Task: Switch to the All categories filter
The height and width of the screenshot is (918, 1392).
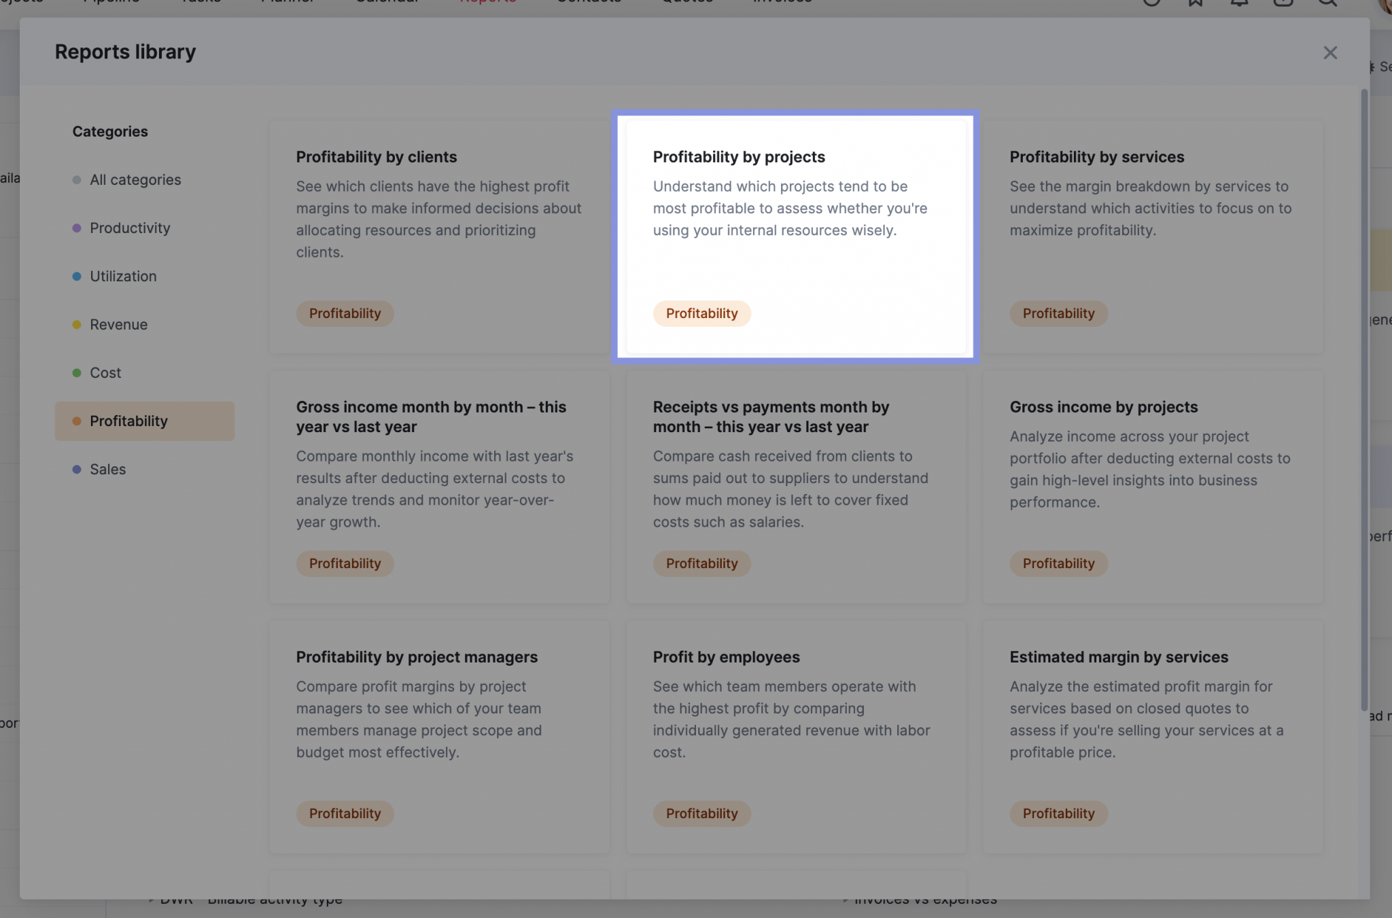Action: pyautogui.click(x=135, y=179)
